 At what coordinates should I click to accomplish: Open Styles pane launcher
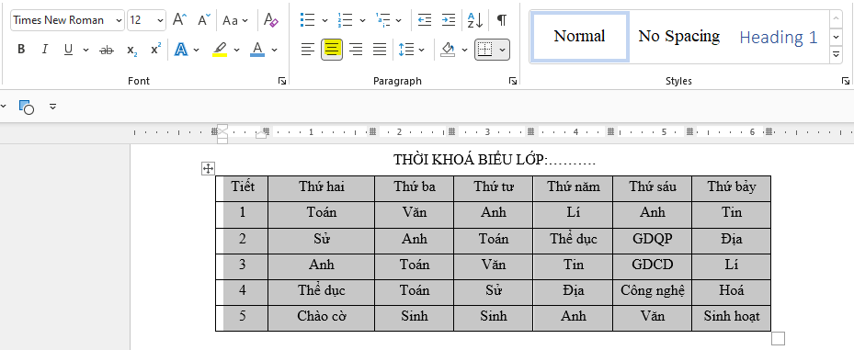845,81
